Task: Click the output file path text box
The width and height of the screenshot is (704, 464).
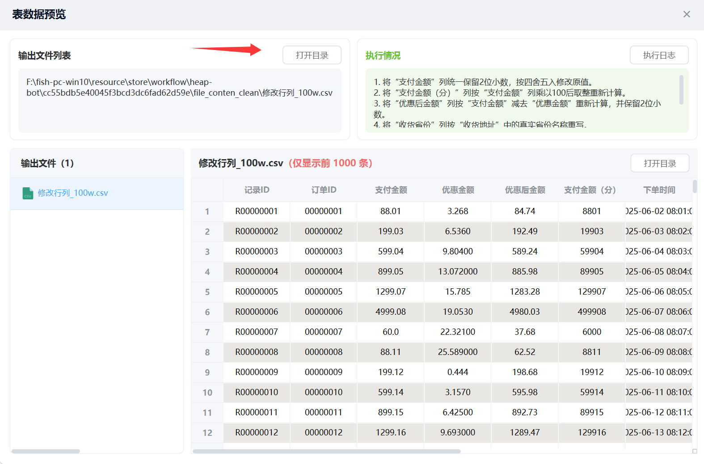Action: (180, 101)
